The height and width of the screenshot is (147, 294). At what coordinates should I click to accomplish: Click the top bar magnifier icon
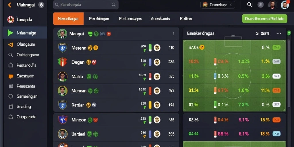tap(249, 5)
